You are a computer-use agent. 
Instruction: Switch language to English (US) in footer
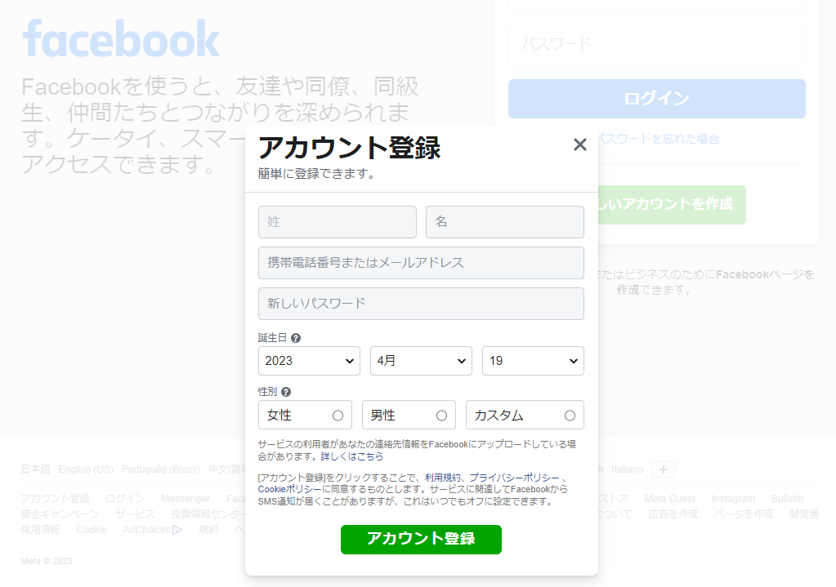coord(86,469)
